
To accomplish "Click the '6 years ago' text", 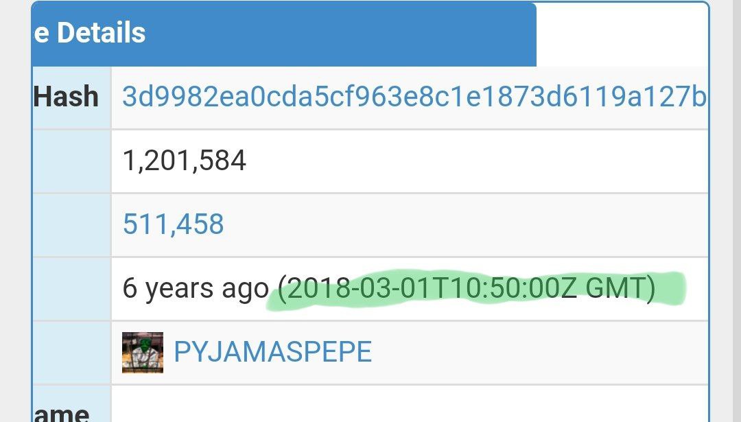I will (x=196, y=289).
